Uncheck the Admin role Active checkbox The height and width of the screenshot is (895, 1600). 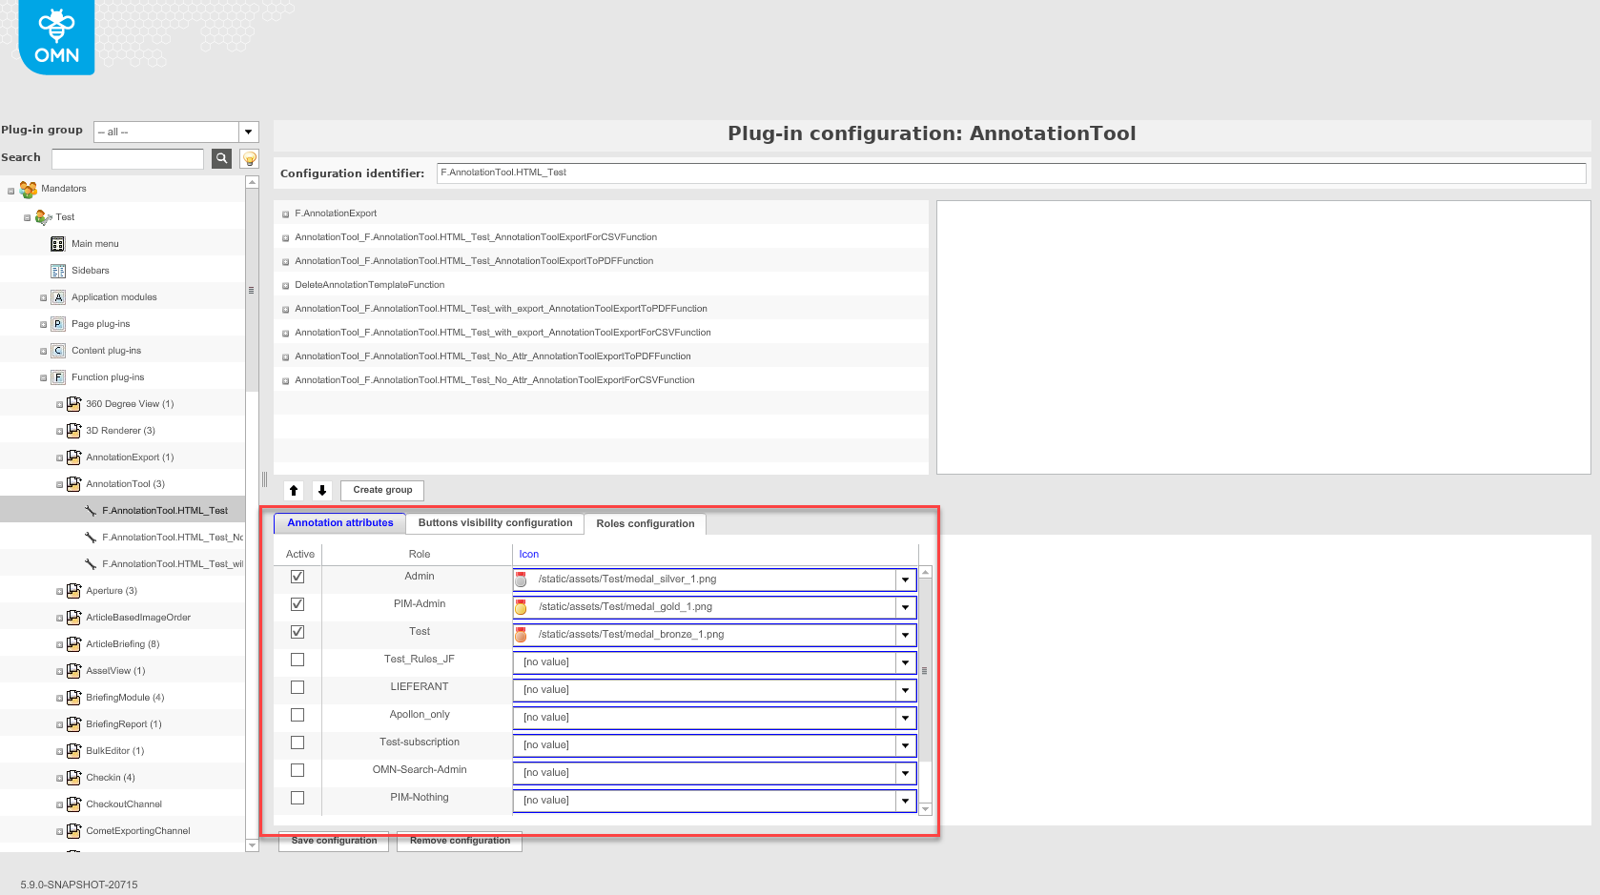tap(297, 576)
